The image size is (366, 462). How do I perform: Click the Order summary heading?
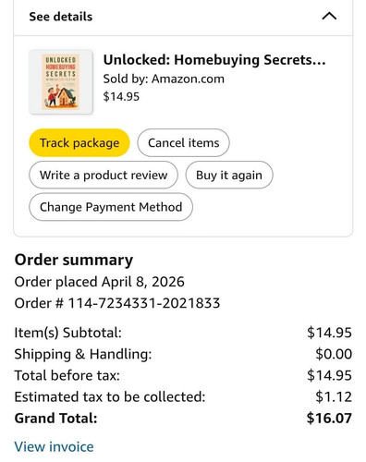tap(74, 260)
